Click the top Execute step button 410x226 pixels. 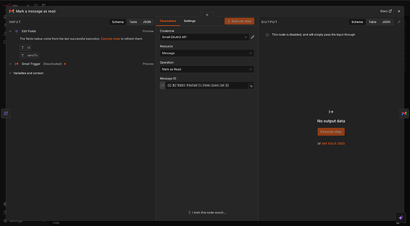tap(239, 21)
